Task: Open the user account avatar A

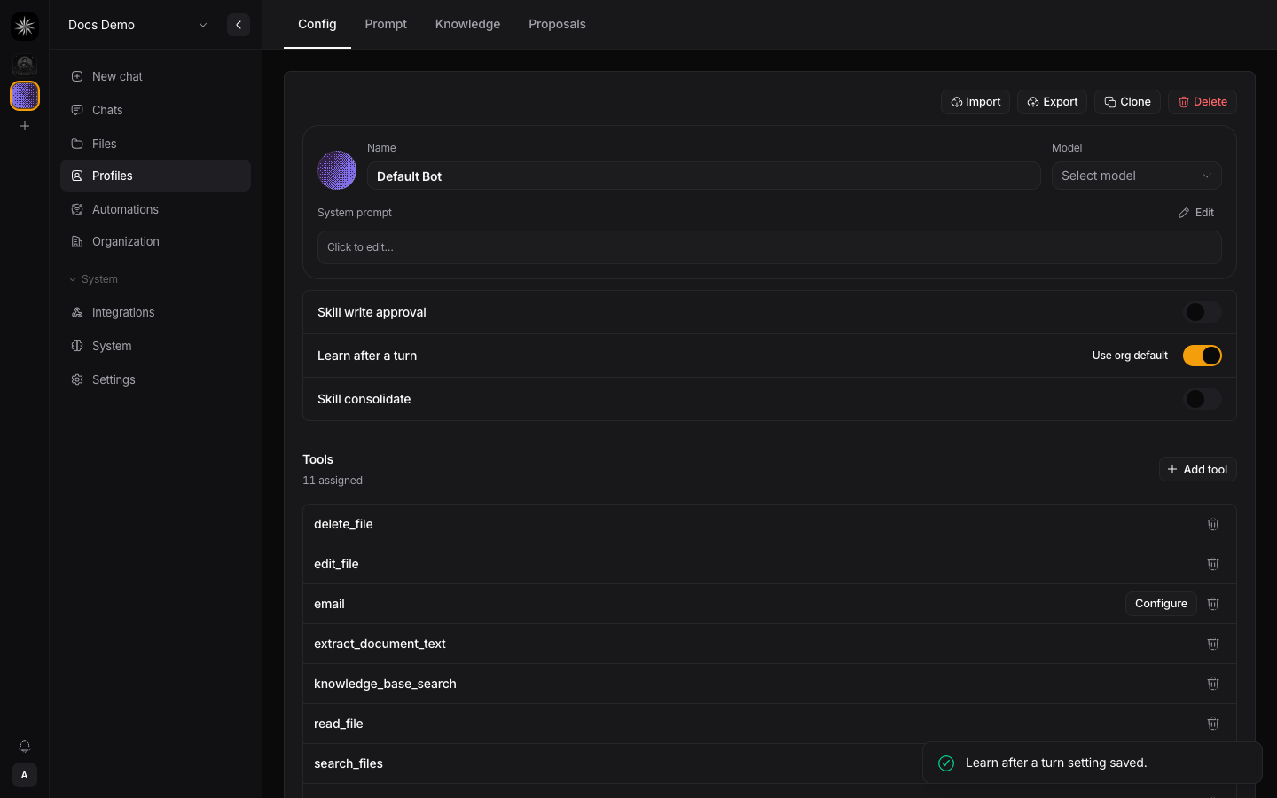Action: click(x=25, y=775)
